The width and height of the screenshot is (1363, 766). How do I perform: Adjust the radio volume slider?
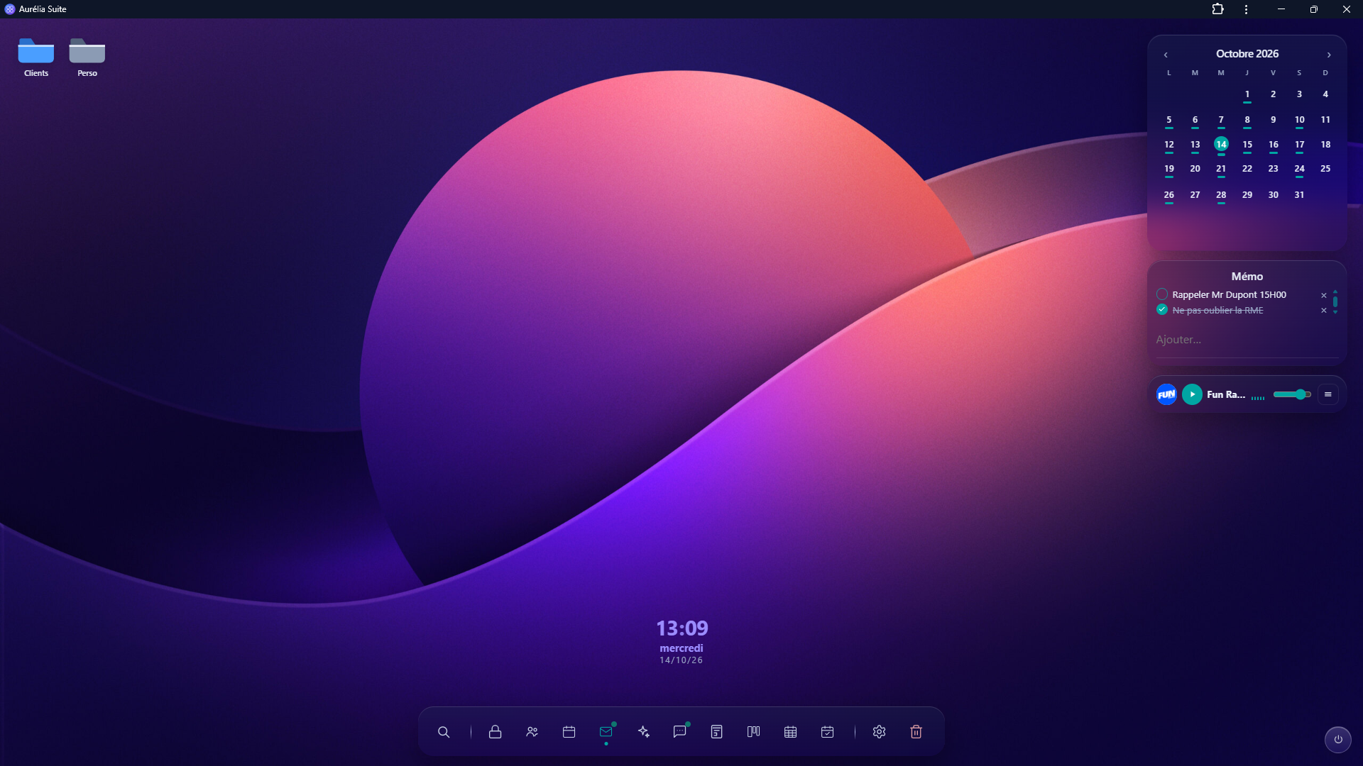[1292, 394]
